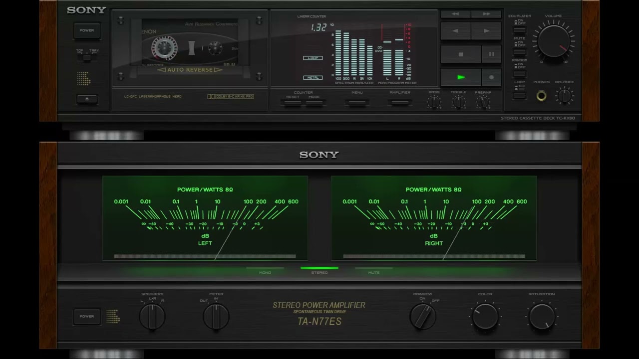The width and height of the screenshot is (639, 359).
Task: Click the Sony logo on the cassette deck
Action: (86, 10)
